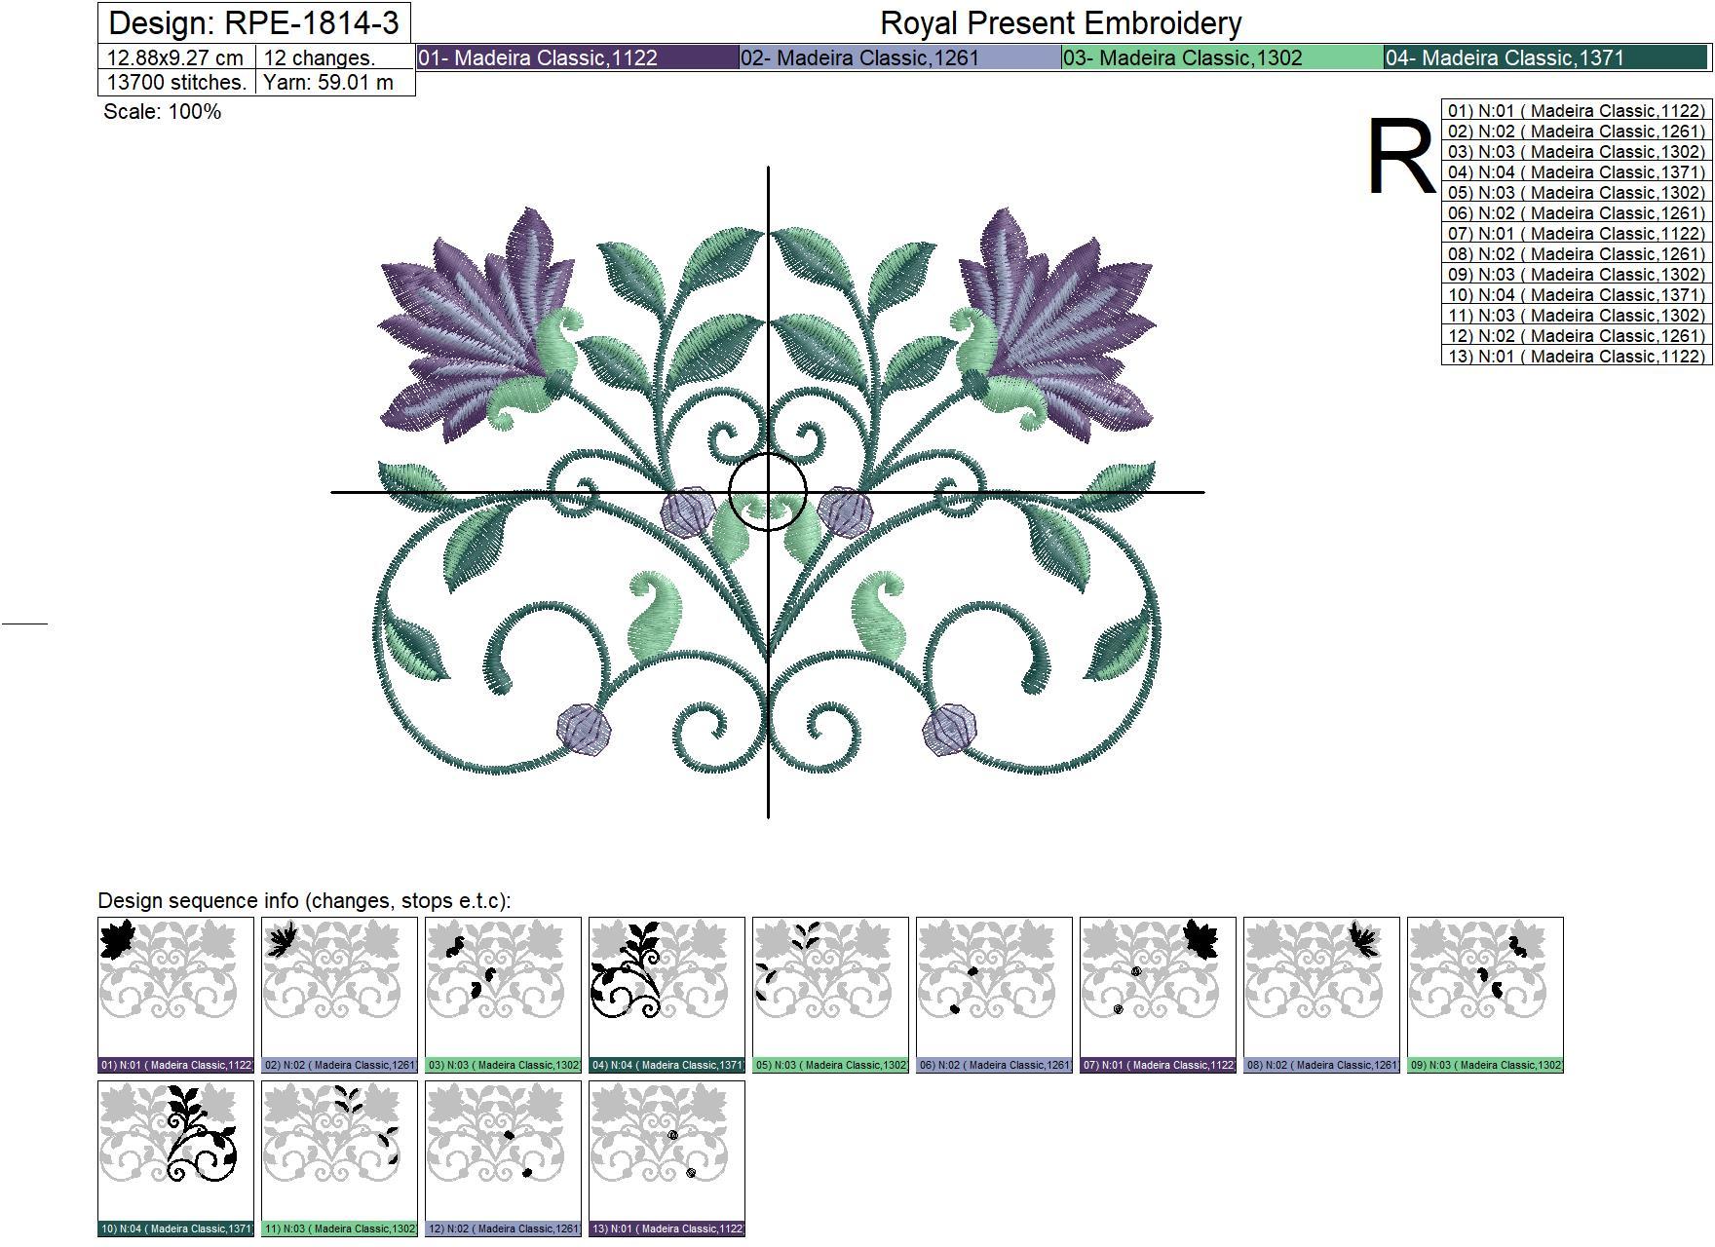
Task: Click the 12.88x9.27 cm dimension cell
Action: 176,57
